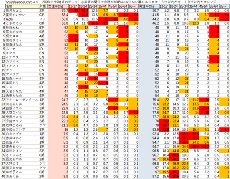Select red 38.7 cell in 戌神ころね row
This screenshot has height=179, width=230.
pos(164,125)
